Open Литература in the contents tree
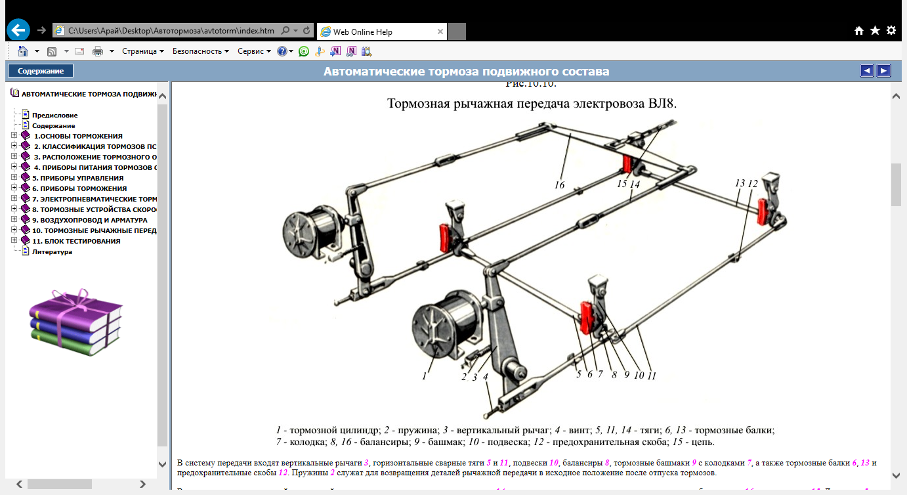The width and height of the screenshot is (907, 495). coord(52,251)
